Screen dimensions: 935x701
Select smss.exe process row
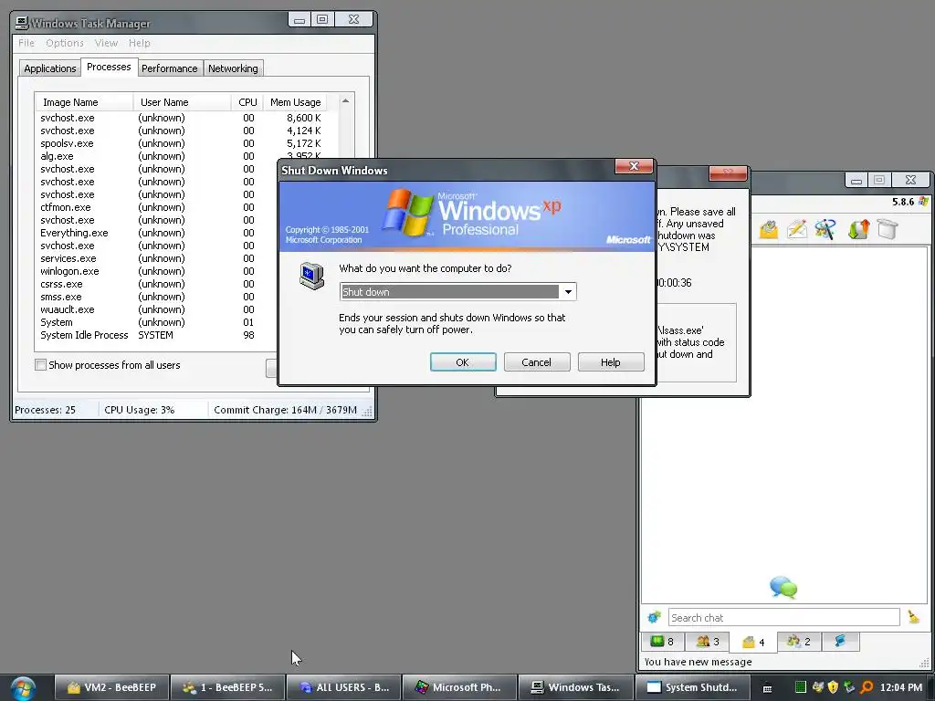point(156,297)
